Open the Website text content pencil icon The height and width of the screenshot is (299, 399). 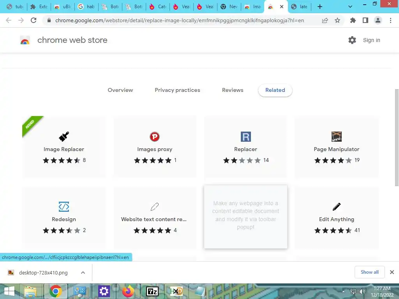pos(154,206)
